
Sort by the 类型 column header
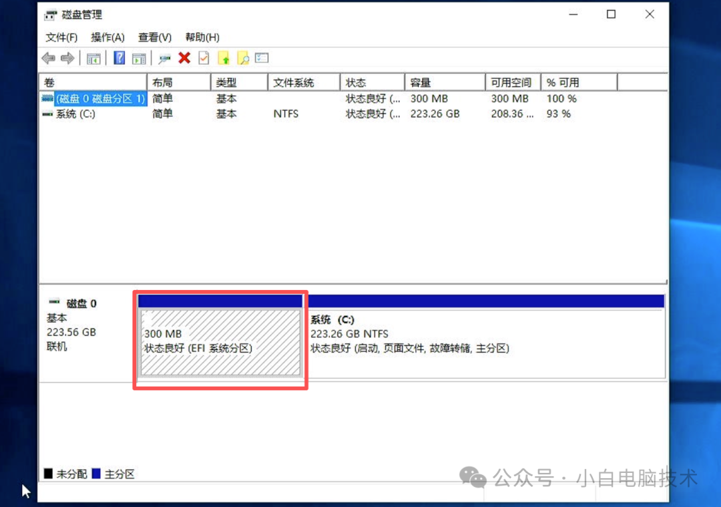click(239, 82)
